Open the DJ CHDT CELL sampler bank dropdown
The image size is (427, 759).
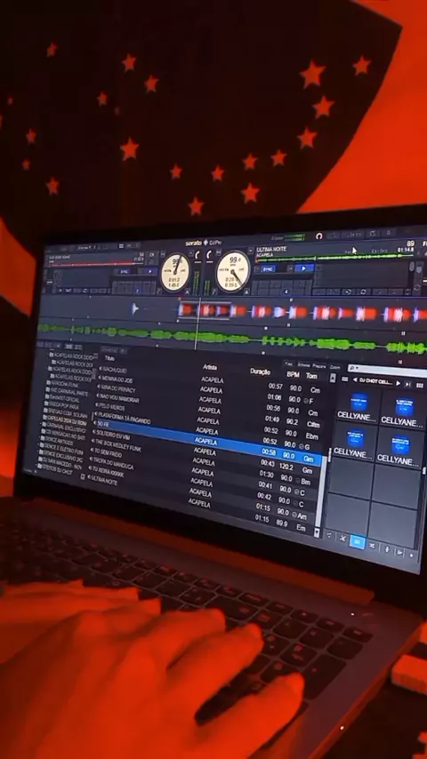(x=375, y=381)
